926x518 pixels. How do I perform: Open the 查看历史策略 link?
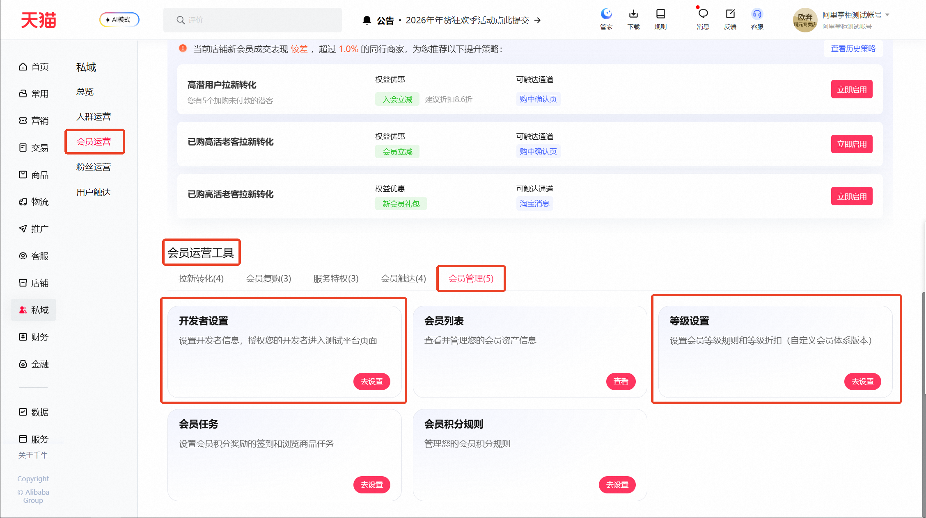tap(853, 49)
